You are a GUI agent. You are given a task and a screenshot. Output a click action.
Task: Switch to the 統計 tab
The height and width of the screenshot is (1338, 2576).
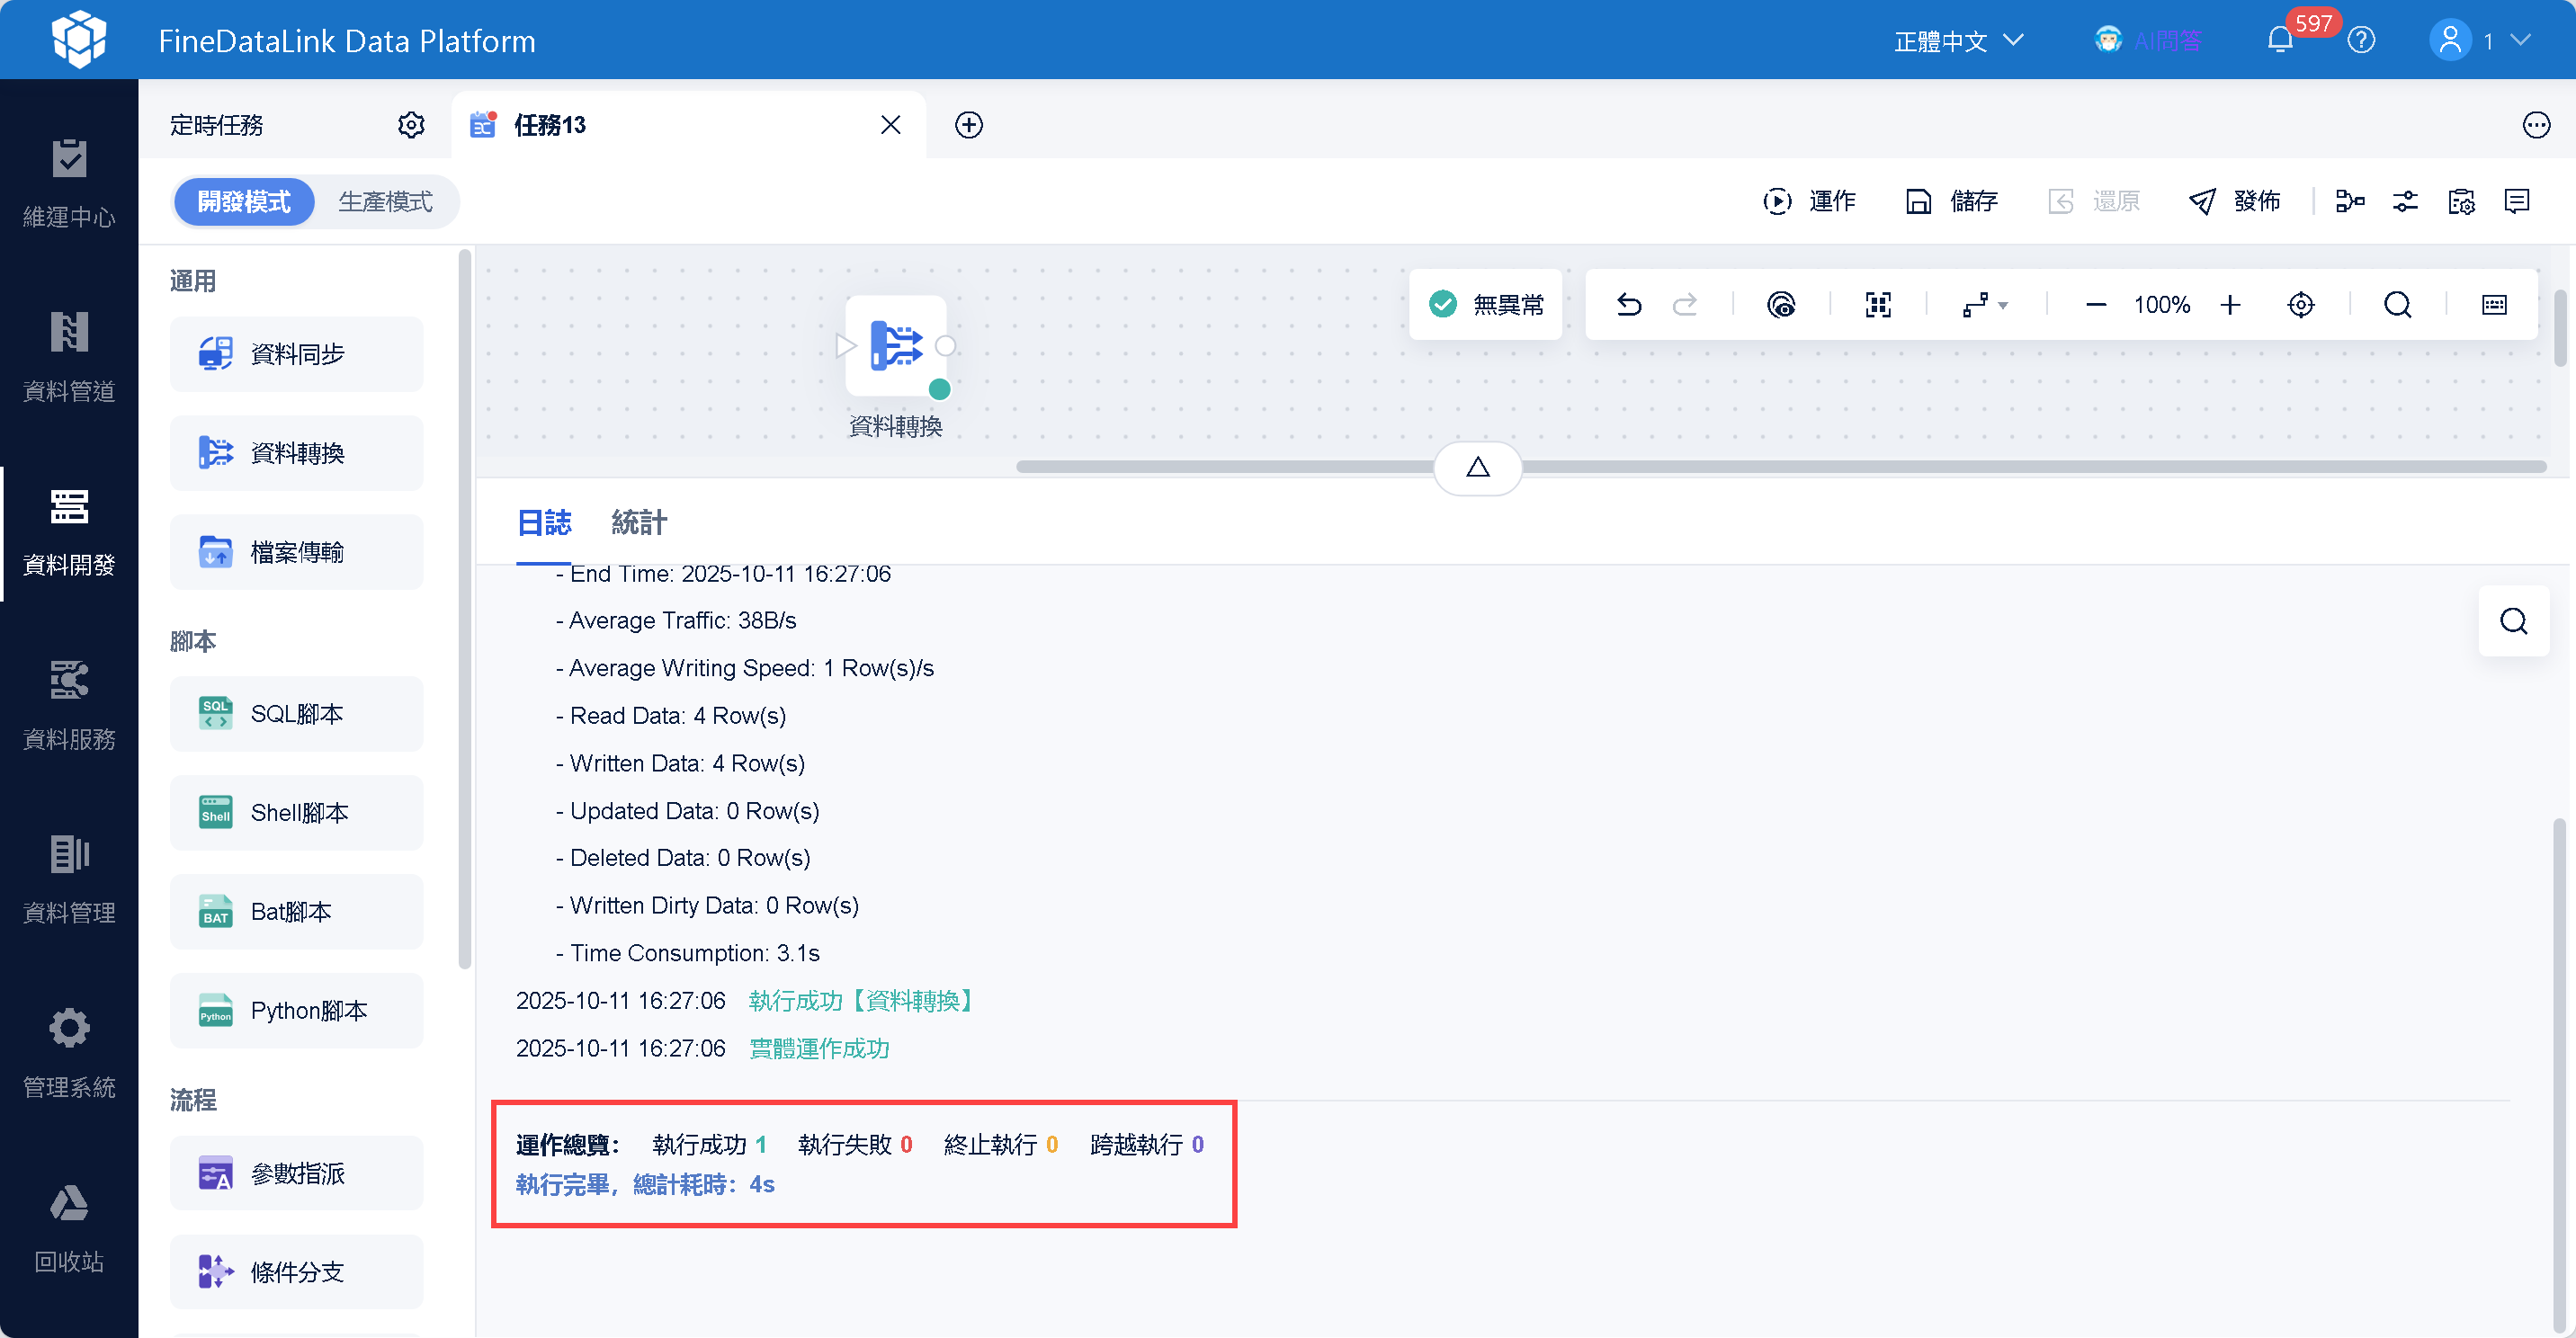[638, 522]
